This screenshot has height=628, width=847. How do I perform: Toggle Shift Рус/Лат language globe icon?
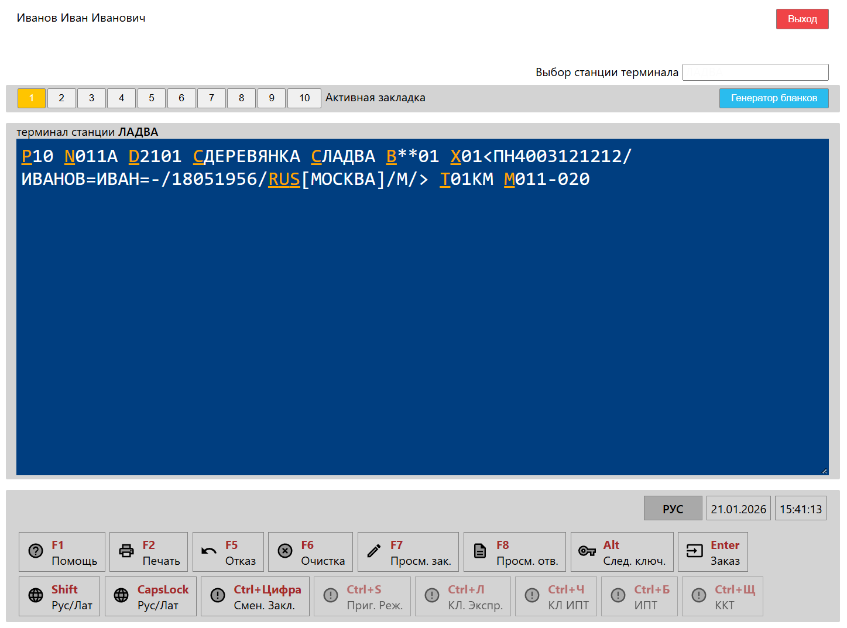point(36,596)
